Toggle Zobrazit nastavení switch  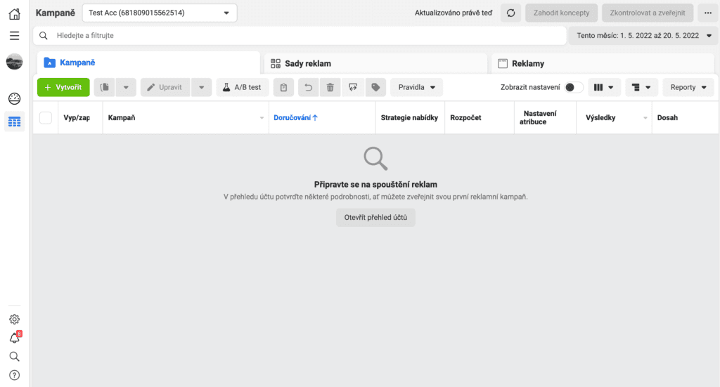click(x=574, y=87)
